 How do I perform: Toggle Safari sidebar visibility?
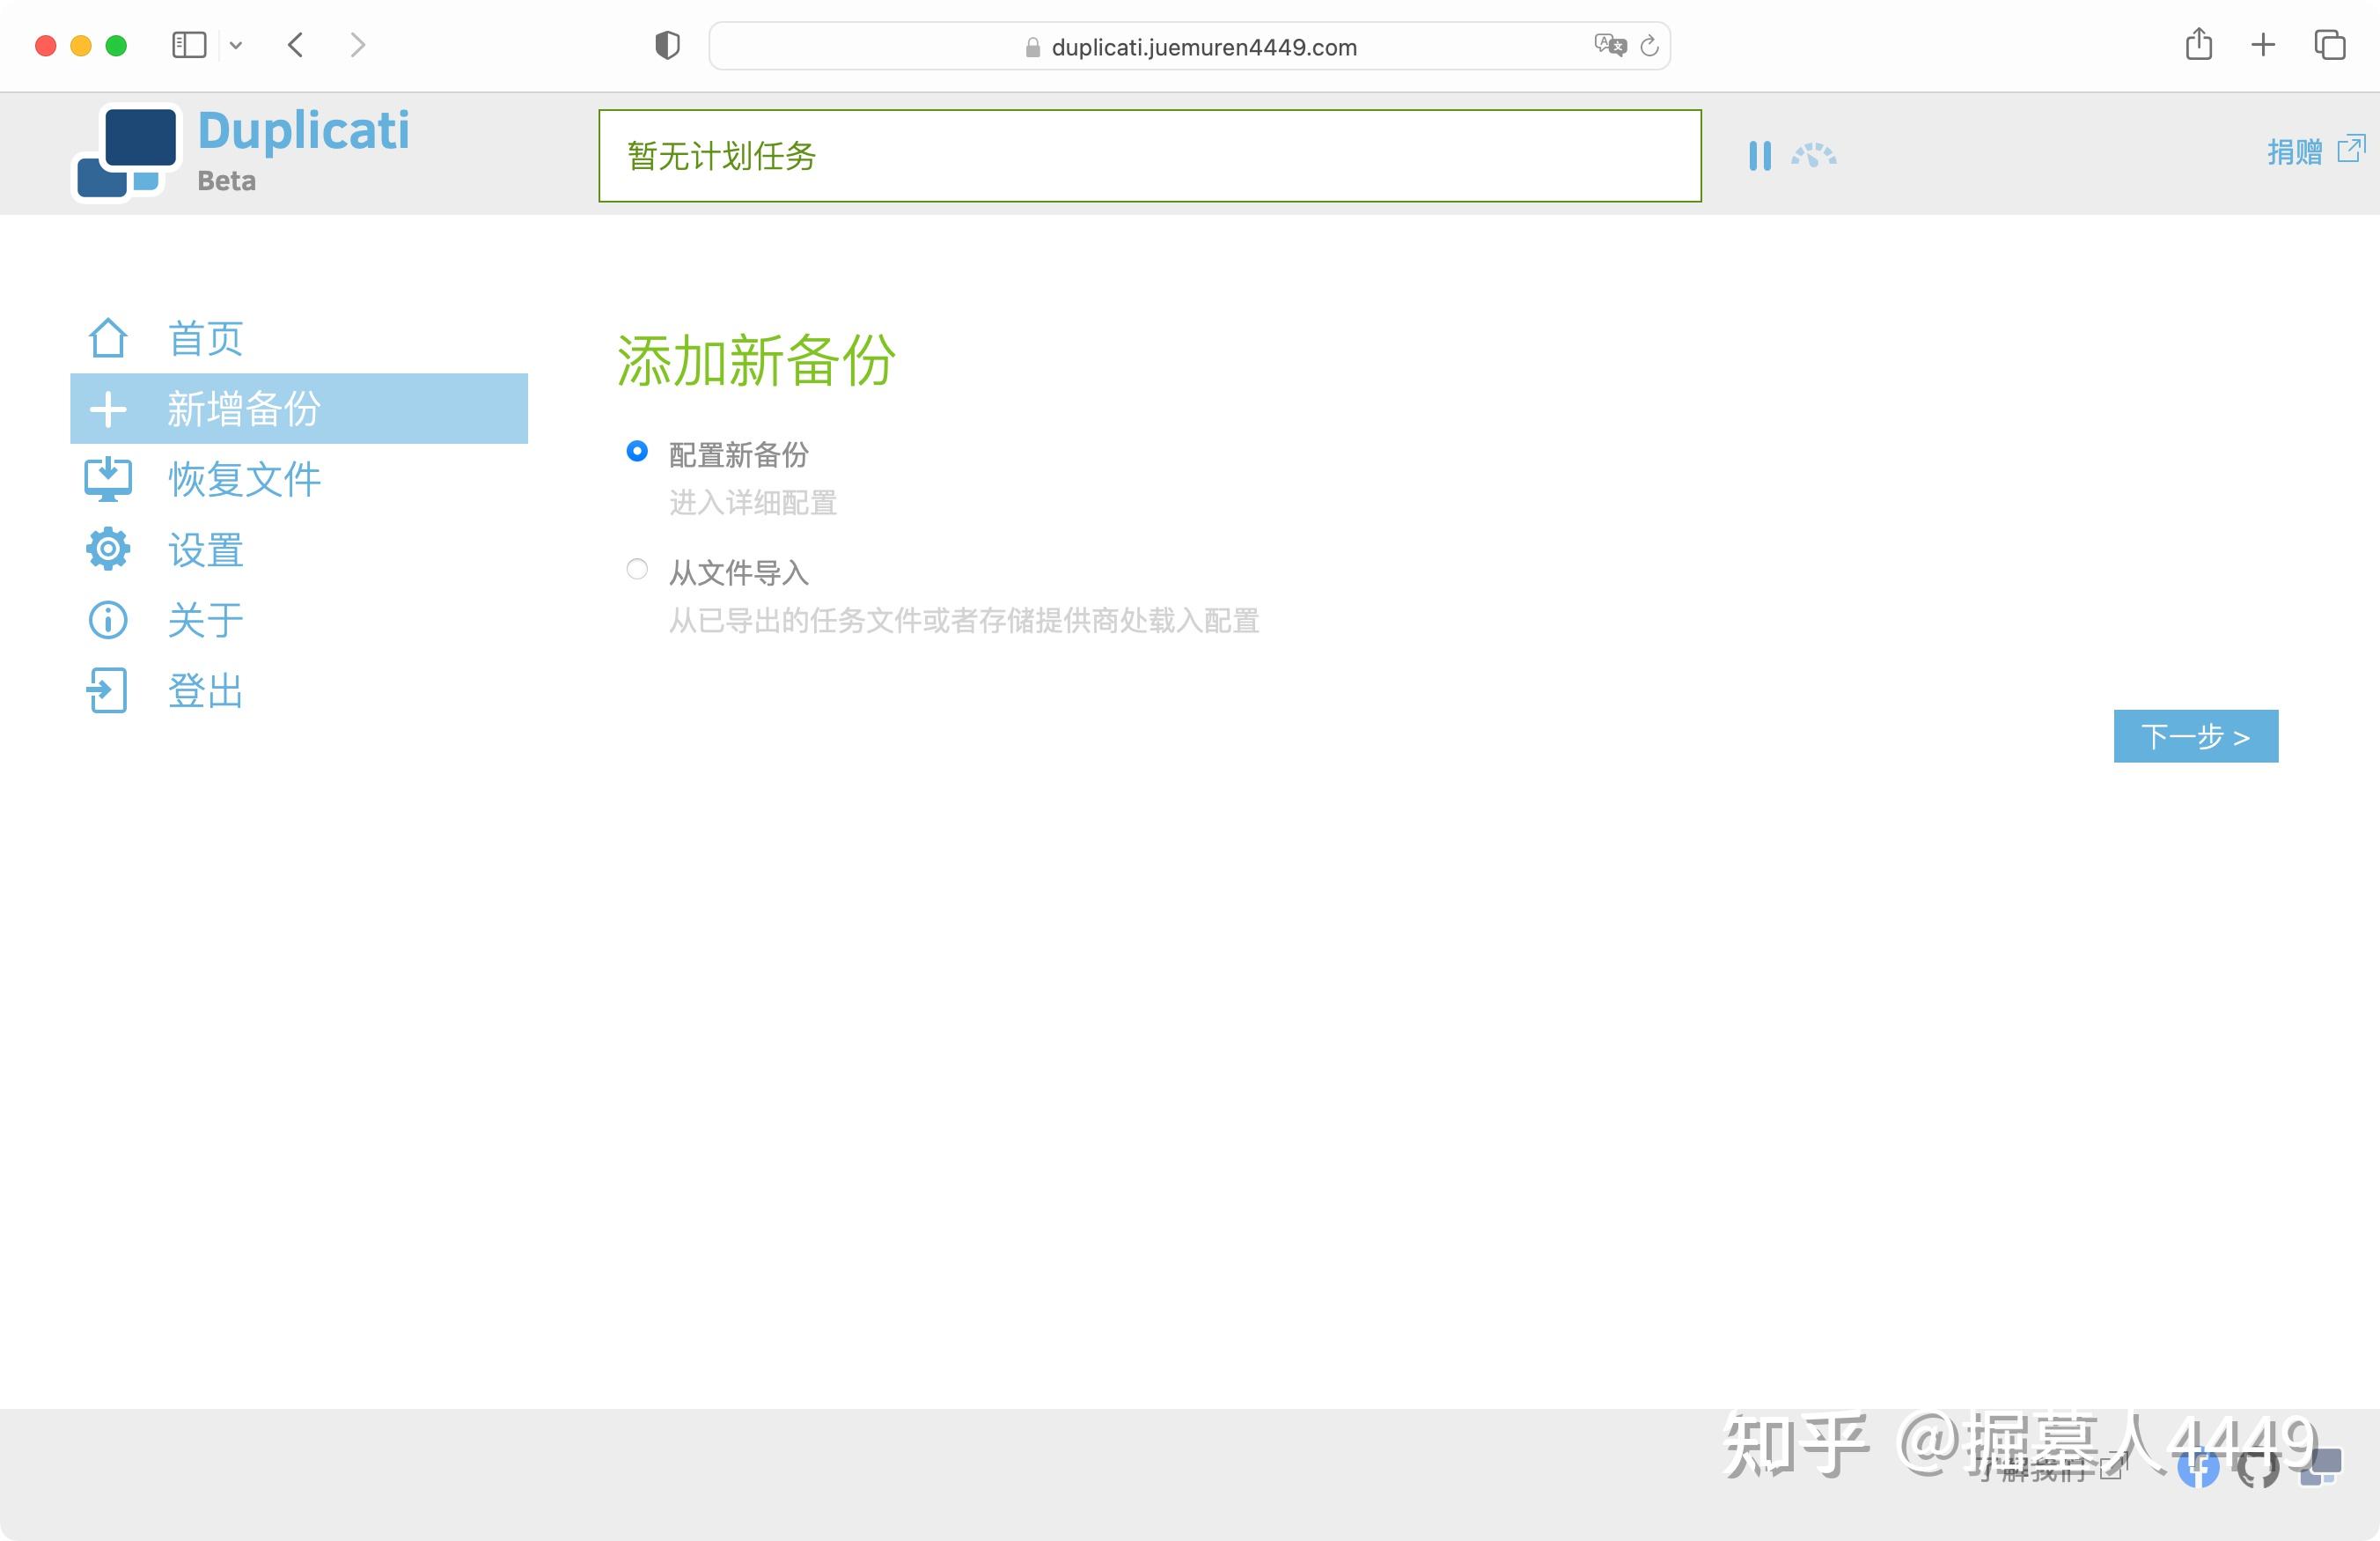[189, 45]
